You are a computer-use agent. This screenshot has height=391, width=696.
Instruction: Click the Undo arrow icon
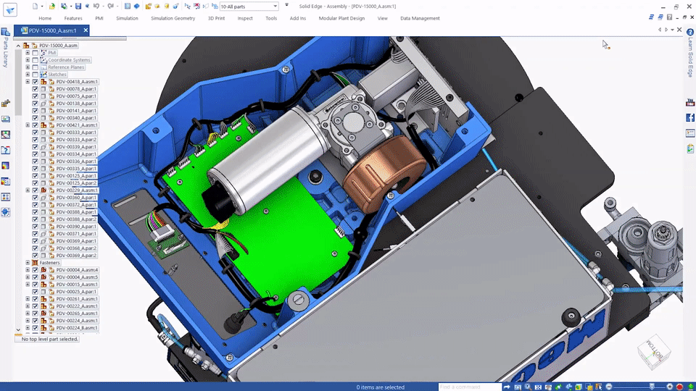tap(96, 7)
